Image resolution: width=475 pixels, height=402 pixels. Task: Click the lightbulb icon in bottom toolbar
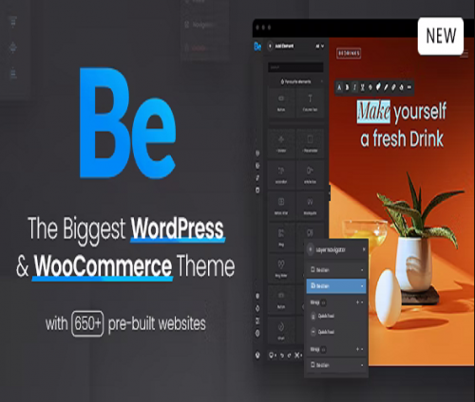272,356
